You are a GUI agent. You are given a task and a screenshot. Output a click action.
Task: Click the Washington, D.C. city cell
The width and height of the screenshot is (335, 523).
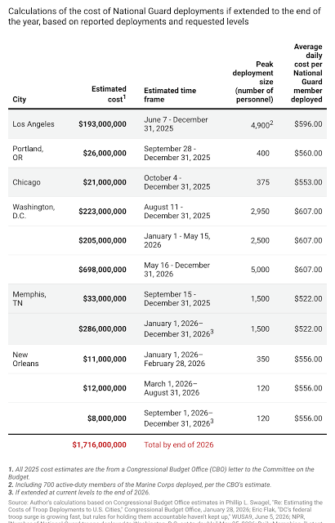pyautogui.click(x=33, y=211)
